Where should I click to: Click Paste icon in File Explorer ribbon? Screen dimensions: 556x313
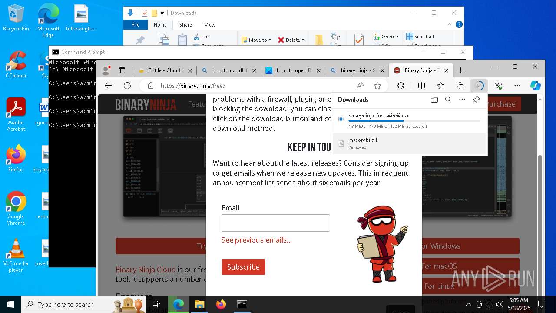[182, 40]
